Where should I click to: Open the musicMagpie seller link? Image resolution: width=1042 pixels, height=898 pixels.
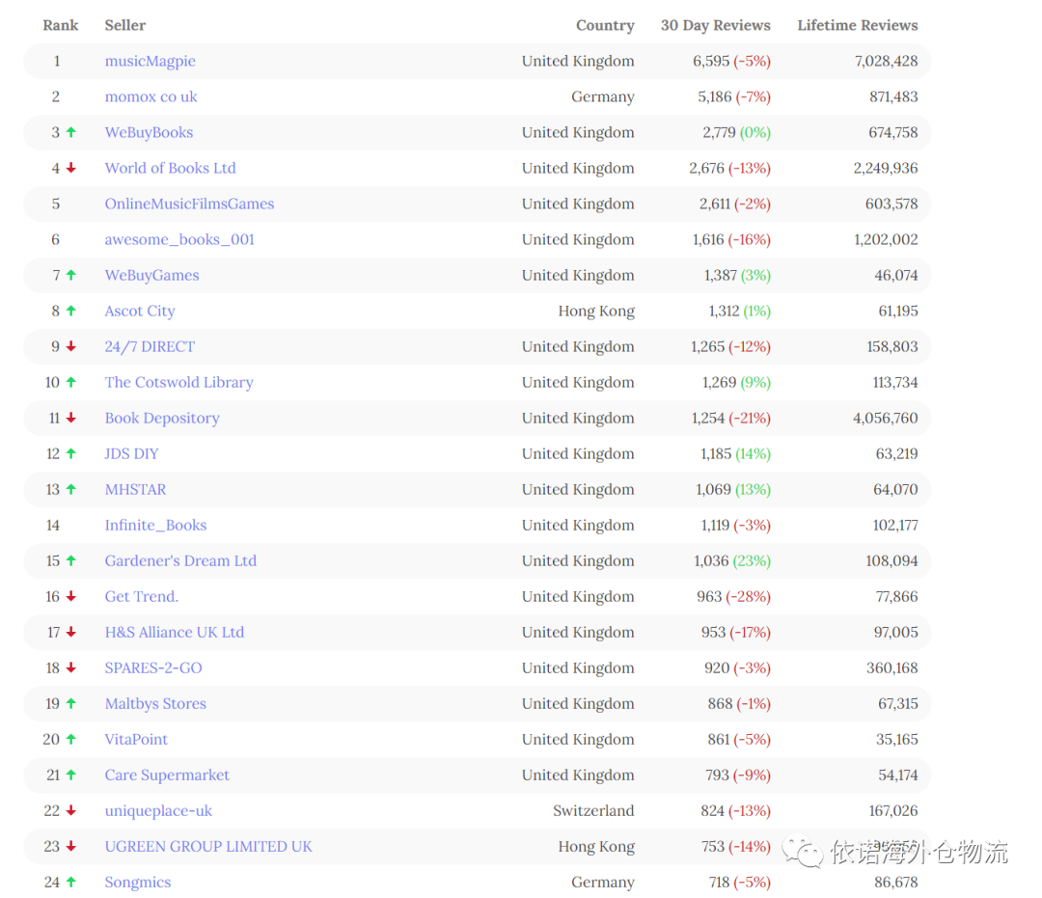pos(151,61)
